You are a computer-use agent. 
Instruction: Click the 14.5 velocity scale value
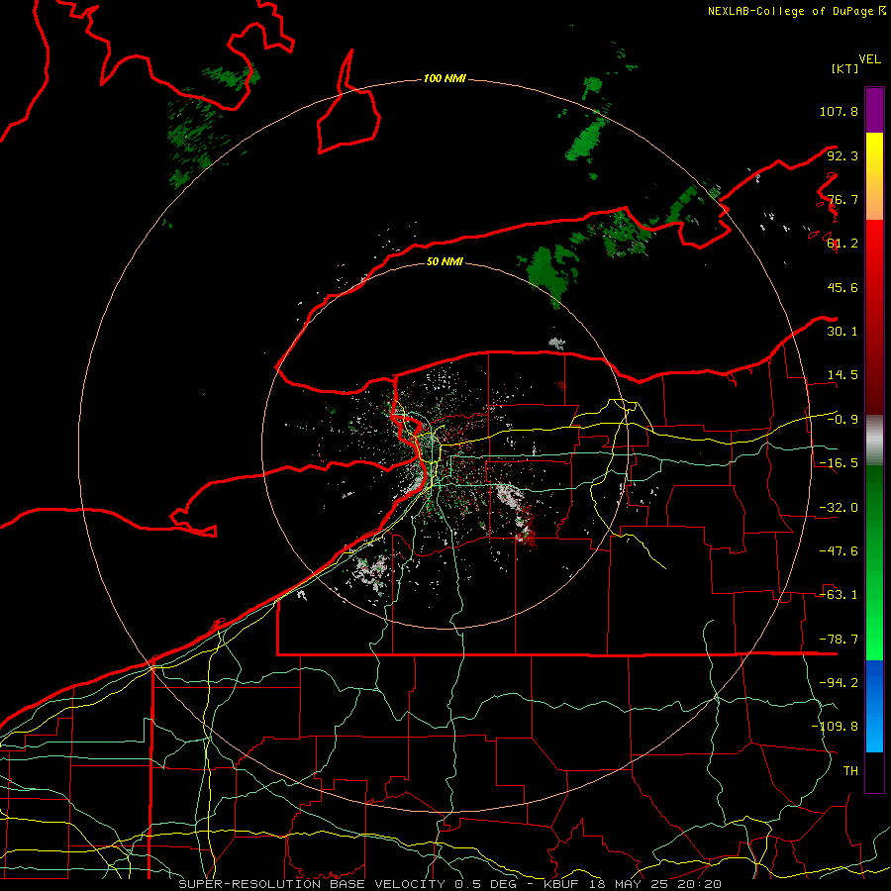click(842, 375)
